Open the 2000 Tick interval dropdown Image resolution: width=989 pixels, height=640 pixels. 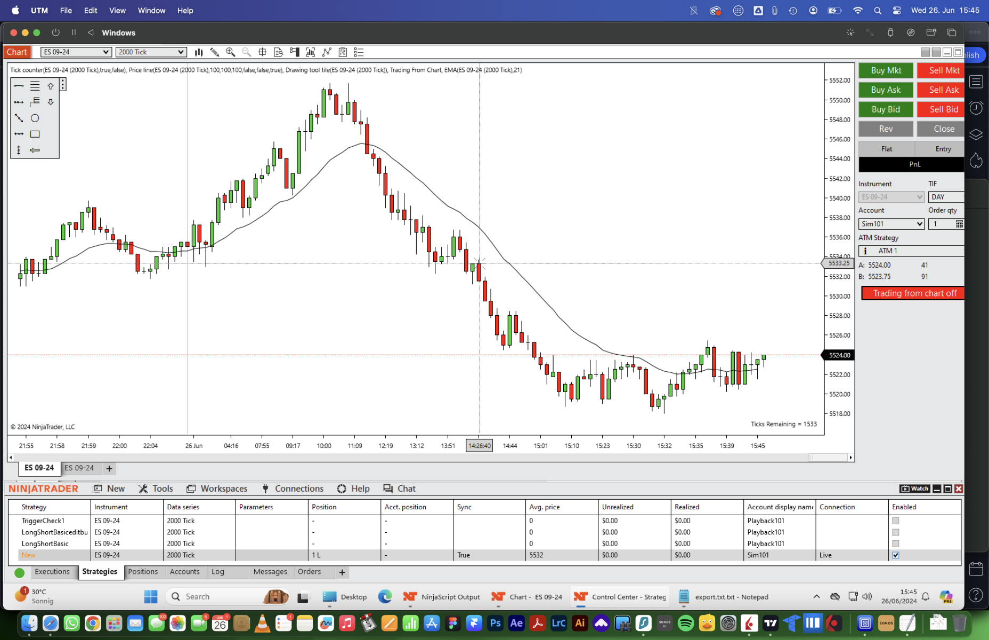151,52
